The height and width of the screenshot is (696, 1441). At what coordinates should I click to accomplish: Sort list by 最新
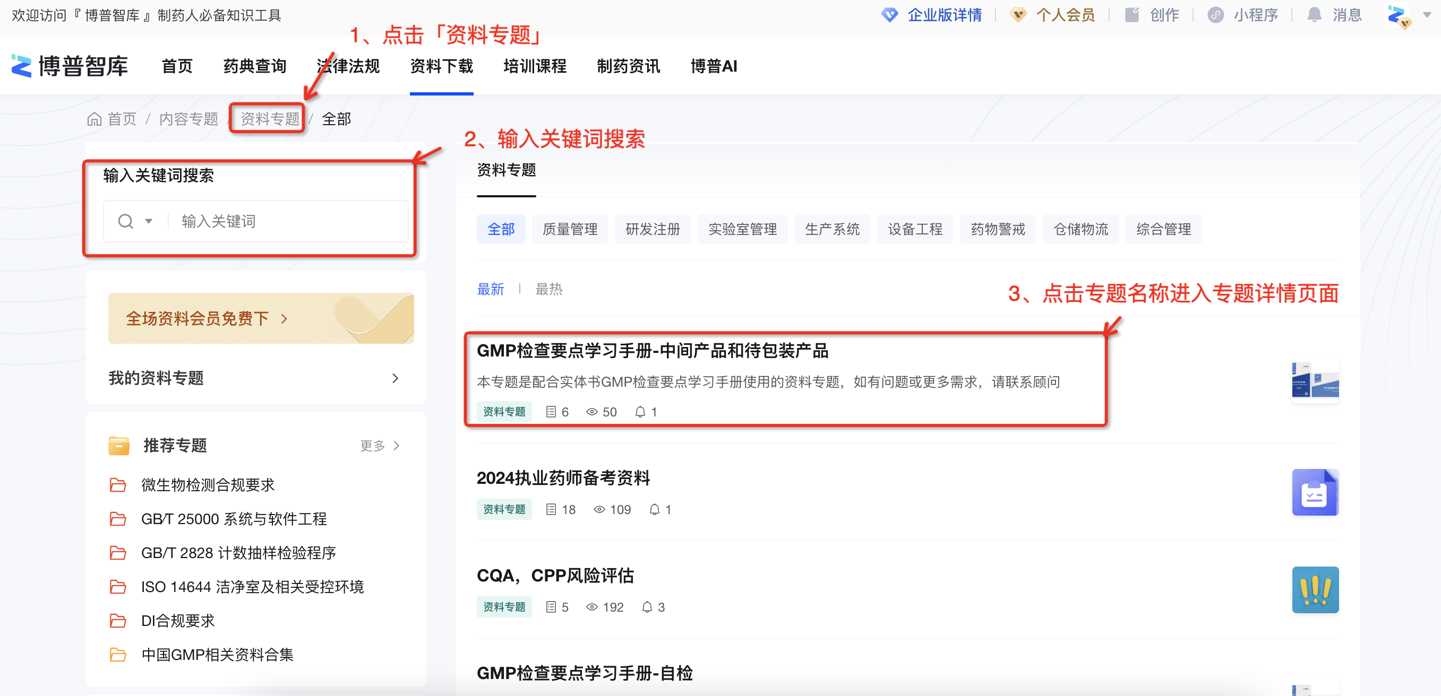point(491,290)
